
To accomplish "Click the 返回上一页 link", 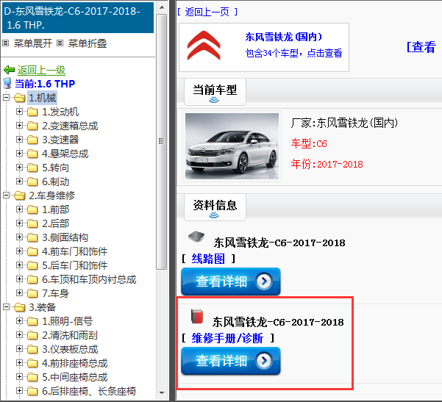I will coord(207,12).
